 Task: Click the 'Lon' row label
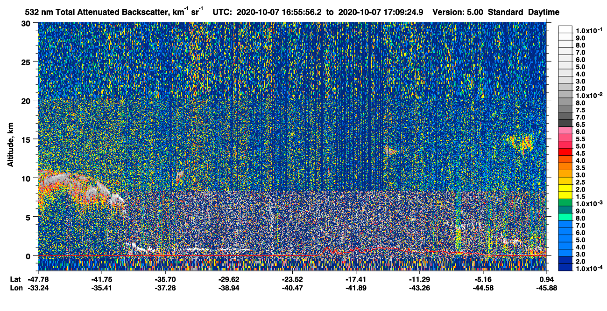click(15, 288)
